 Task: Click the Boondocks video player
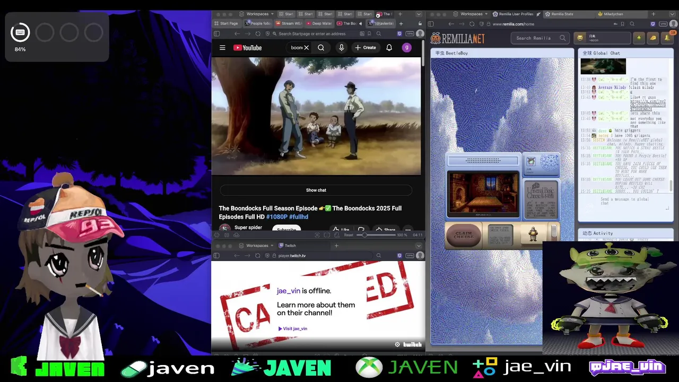[x=316, y=116]
